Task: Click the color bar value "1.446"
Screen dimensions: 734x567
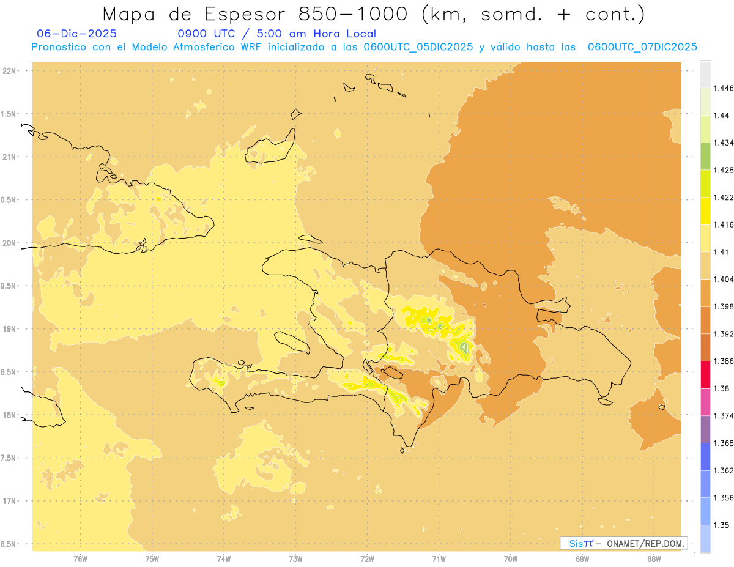Action: (724, 88)
